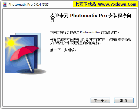This screenshot has height=109, width=139.
Task: Click the 导 character under the heading
Action: pos(52,20)
